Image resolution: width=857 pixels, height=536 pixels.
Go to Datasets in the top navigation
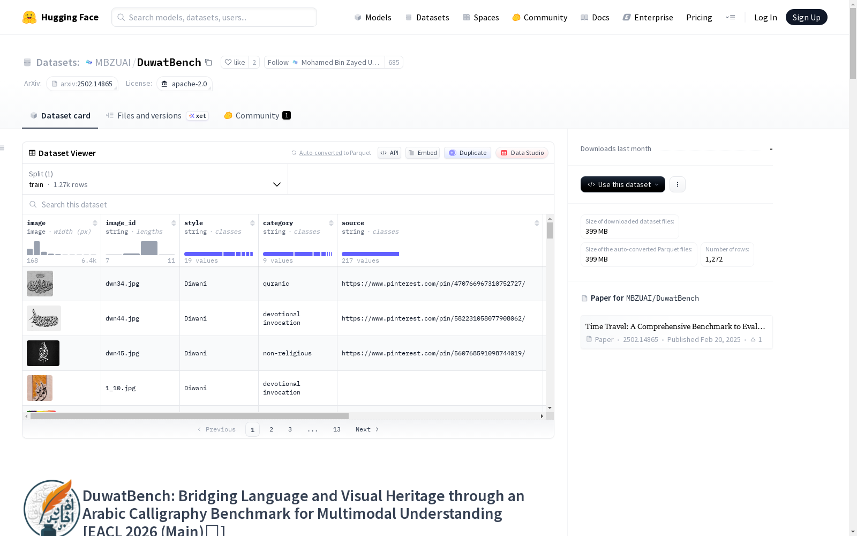427,17
